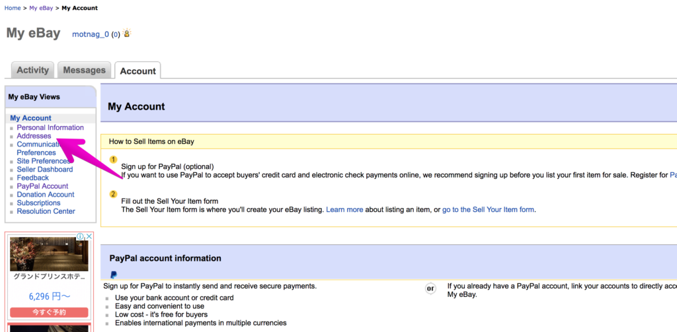Open Subscriptions link
Image resolution: width=677 pixels, height=332 pixels.
click(38, 203)
